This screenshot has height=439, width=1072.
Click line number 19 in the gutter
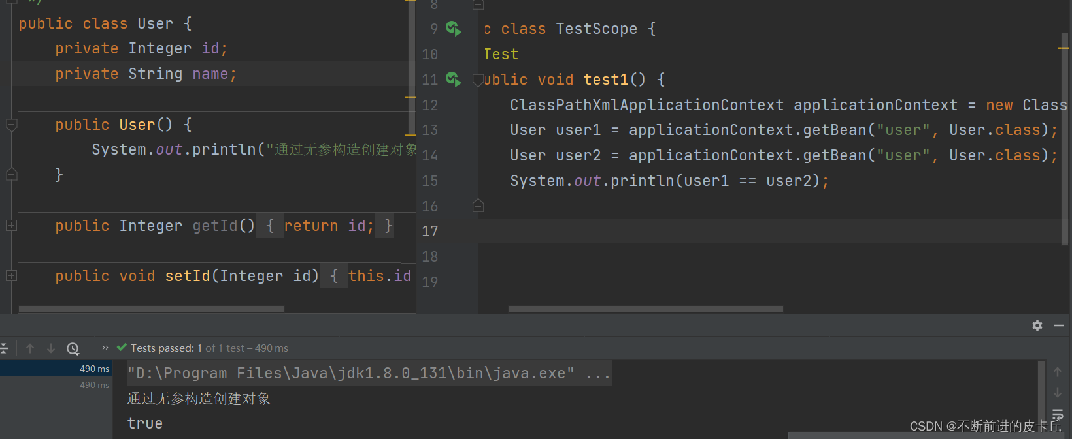pos(429,282)
